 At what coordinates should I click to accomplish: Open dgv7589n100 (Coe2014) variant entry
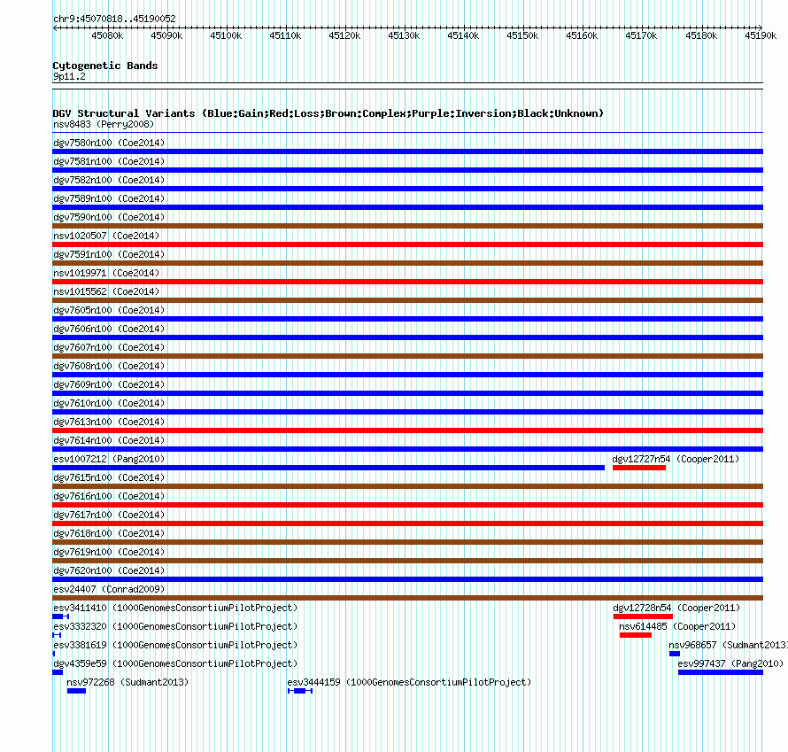(x=109, y=198)
